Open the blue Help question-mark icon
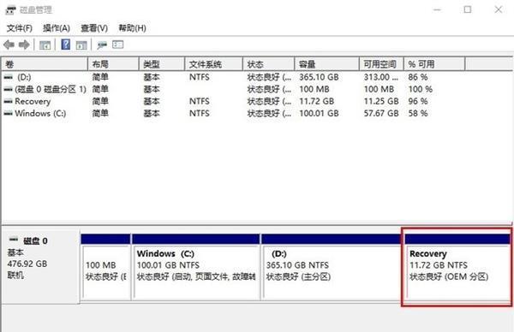 pyautogui.click(x=66, y=44)
